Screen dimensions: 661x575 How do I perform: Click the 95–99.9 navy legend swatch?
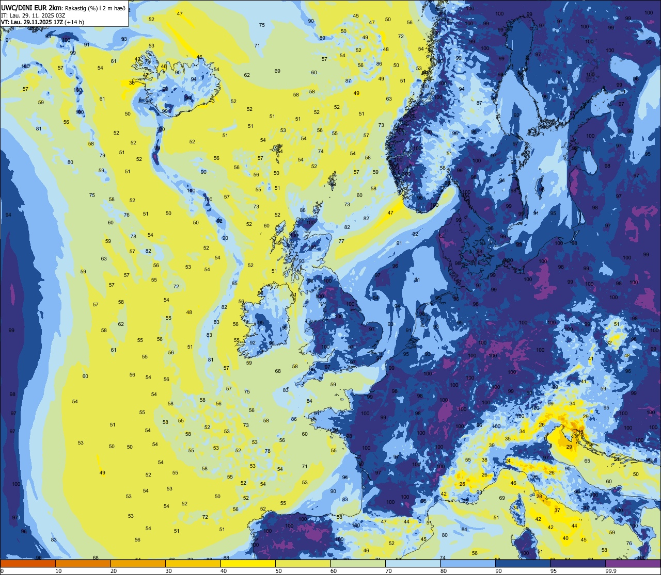(578, 563)
